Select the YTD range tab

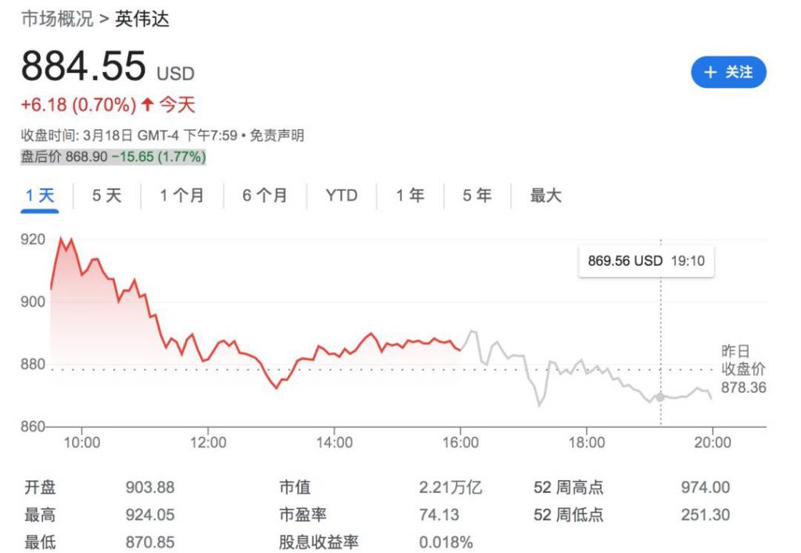click(x=341, y=196)
